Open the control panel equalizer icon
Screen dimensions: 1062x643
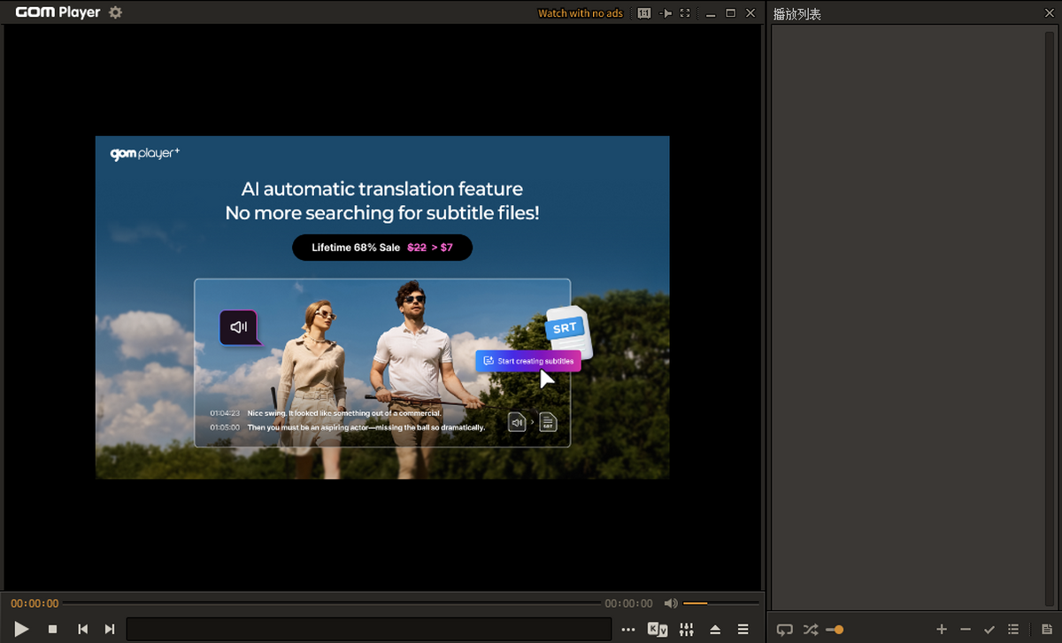tap(686, 630)
